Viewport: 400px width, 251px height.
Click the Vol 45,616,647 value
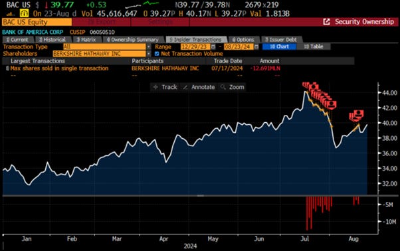coord(116,13)
